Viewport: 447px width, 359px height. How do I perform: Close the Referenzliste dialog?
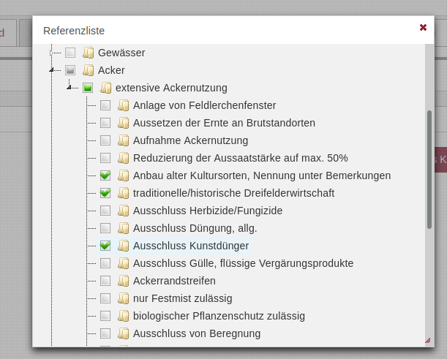click(x=423, y=27)
